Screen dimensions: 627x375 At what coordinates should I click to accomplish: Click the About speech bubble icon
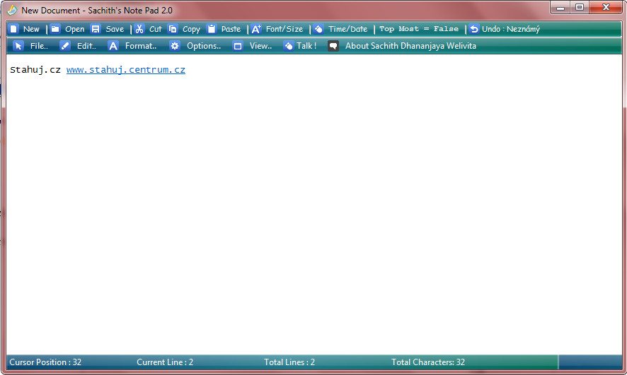(x=333, y=46)
